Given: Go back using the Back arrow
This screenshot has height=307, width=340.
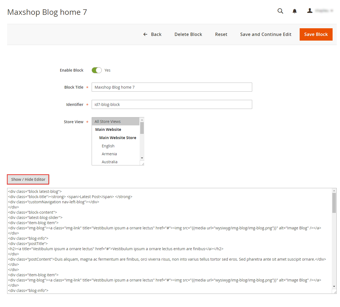Looking at the screenshot, I should (x=152, y=34).
